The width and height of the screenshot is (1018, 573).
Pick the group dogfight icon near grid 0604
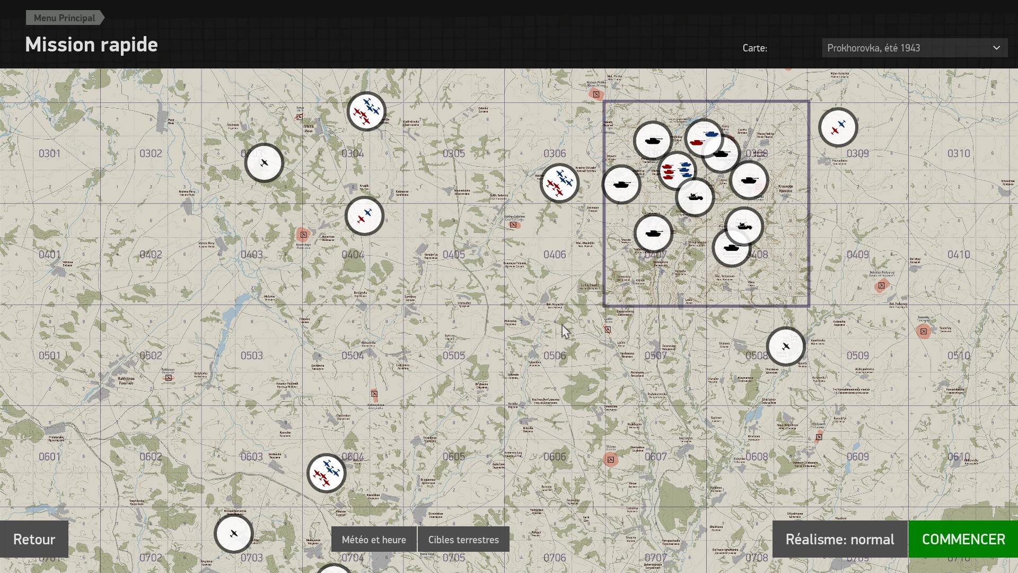(326, 473)
